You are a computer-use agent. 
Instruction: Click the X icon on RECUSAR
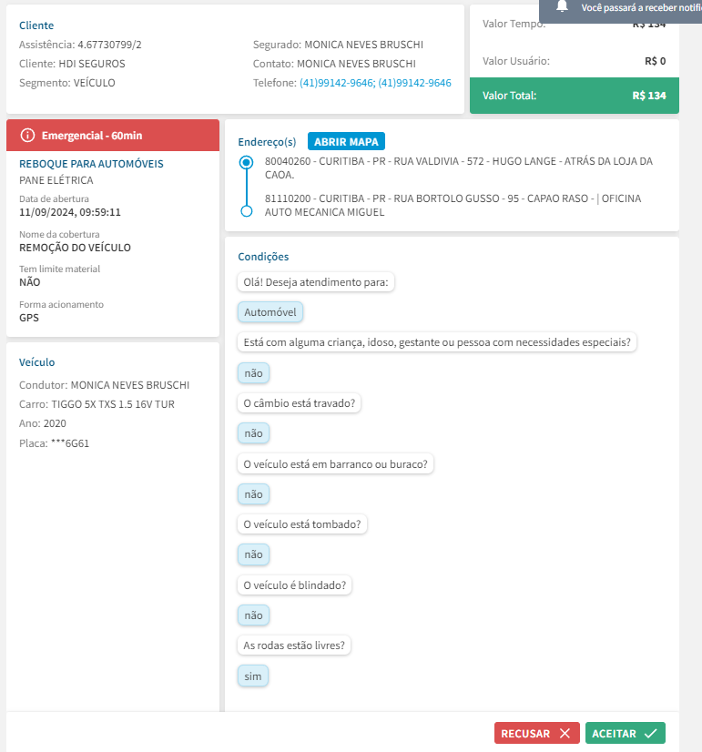coord(565,733)
